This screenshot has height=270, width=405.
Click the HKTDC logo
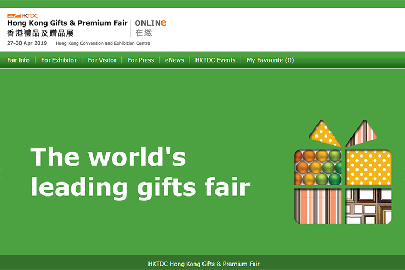(22, 16)
